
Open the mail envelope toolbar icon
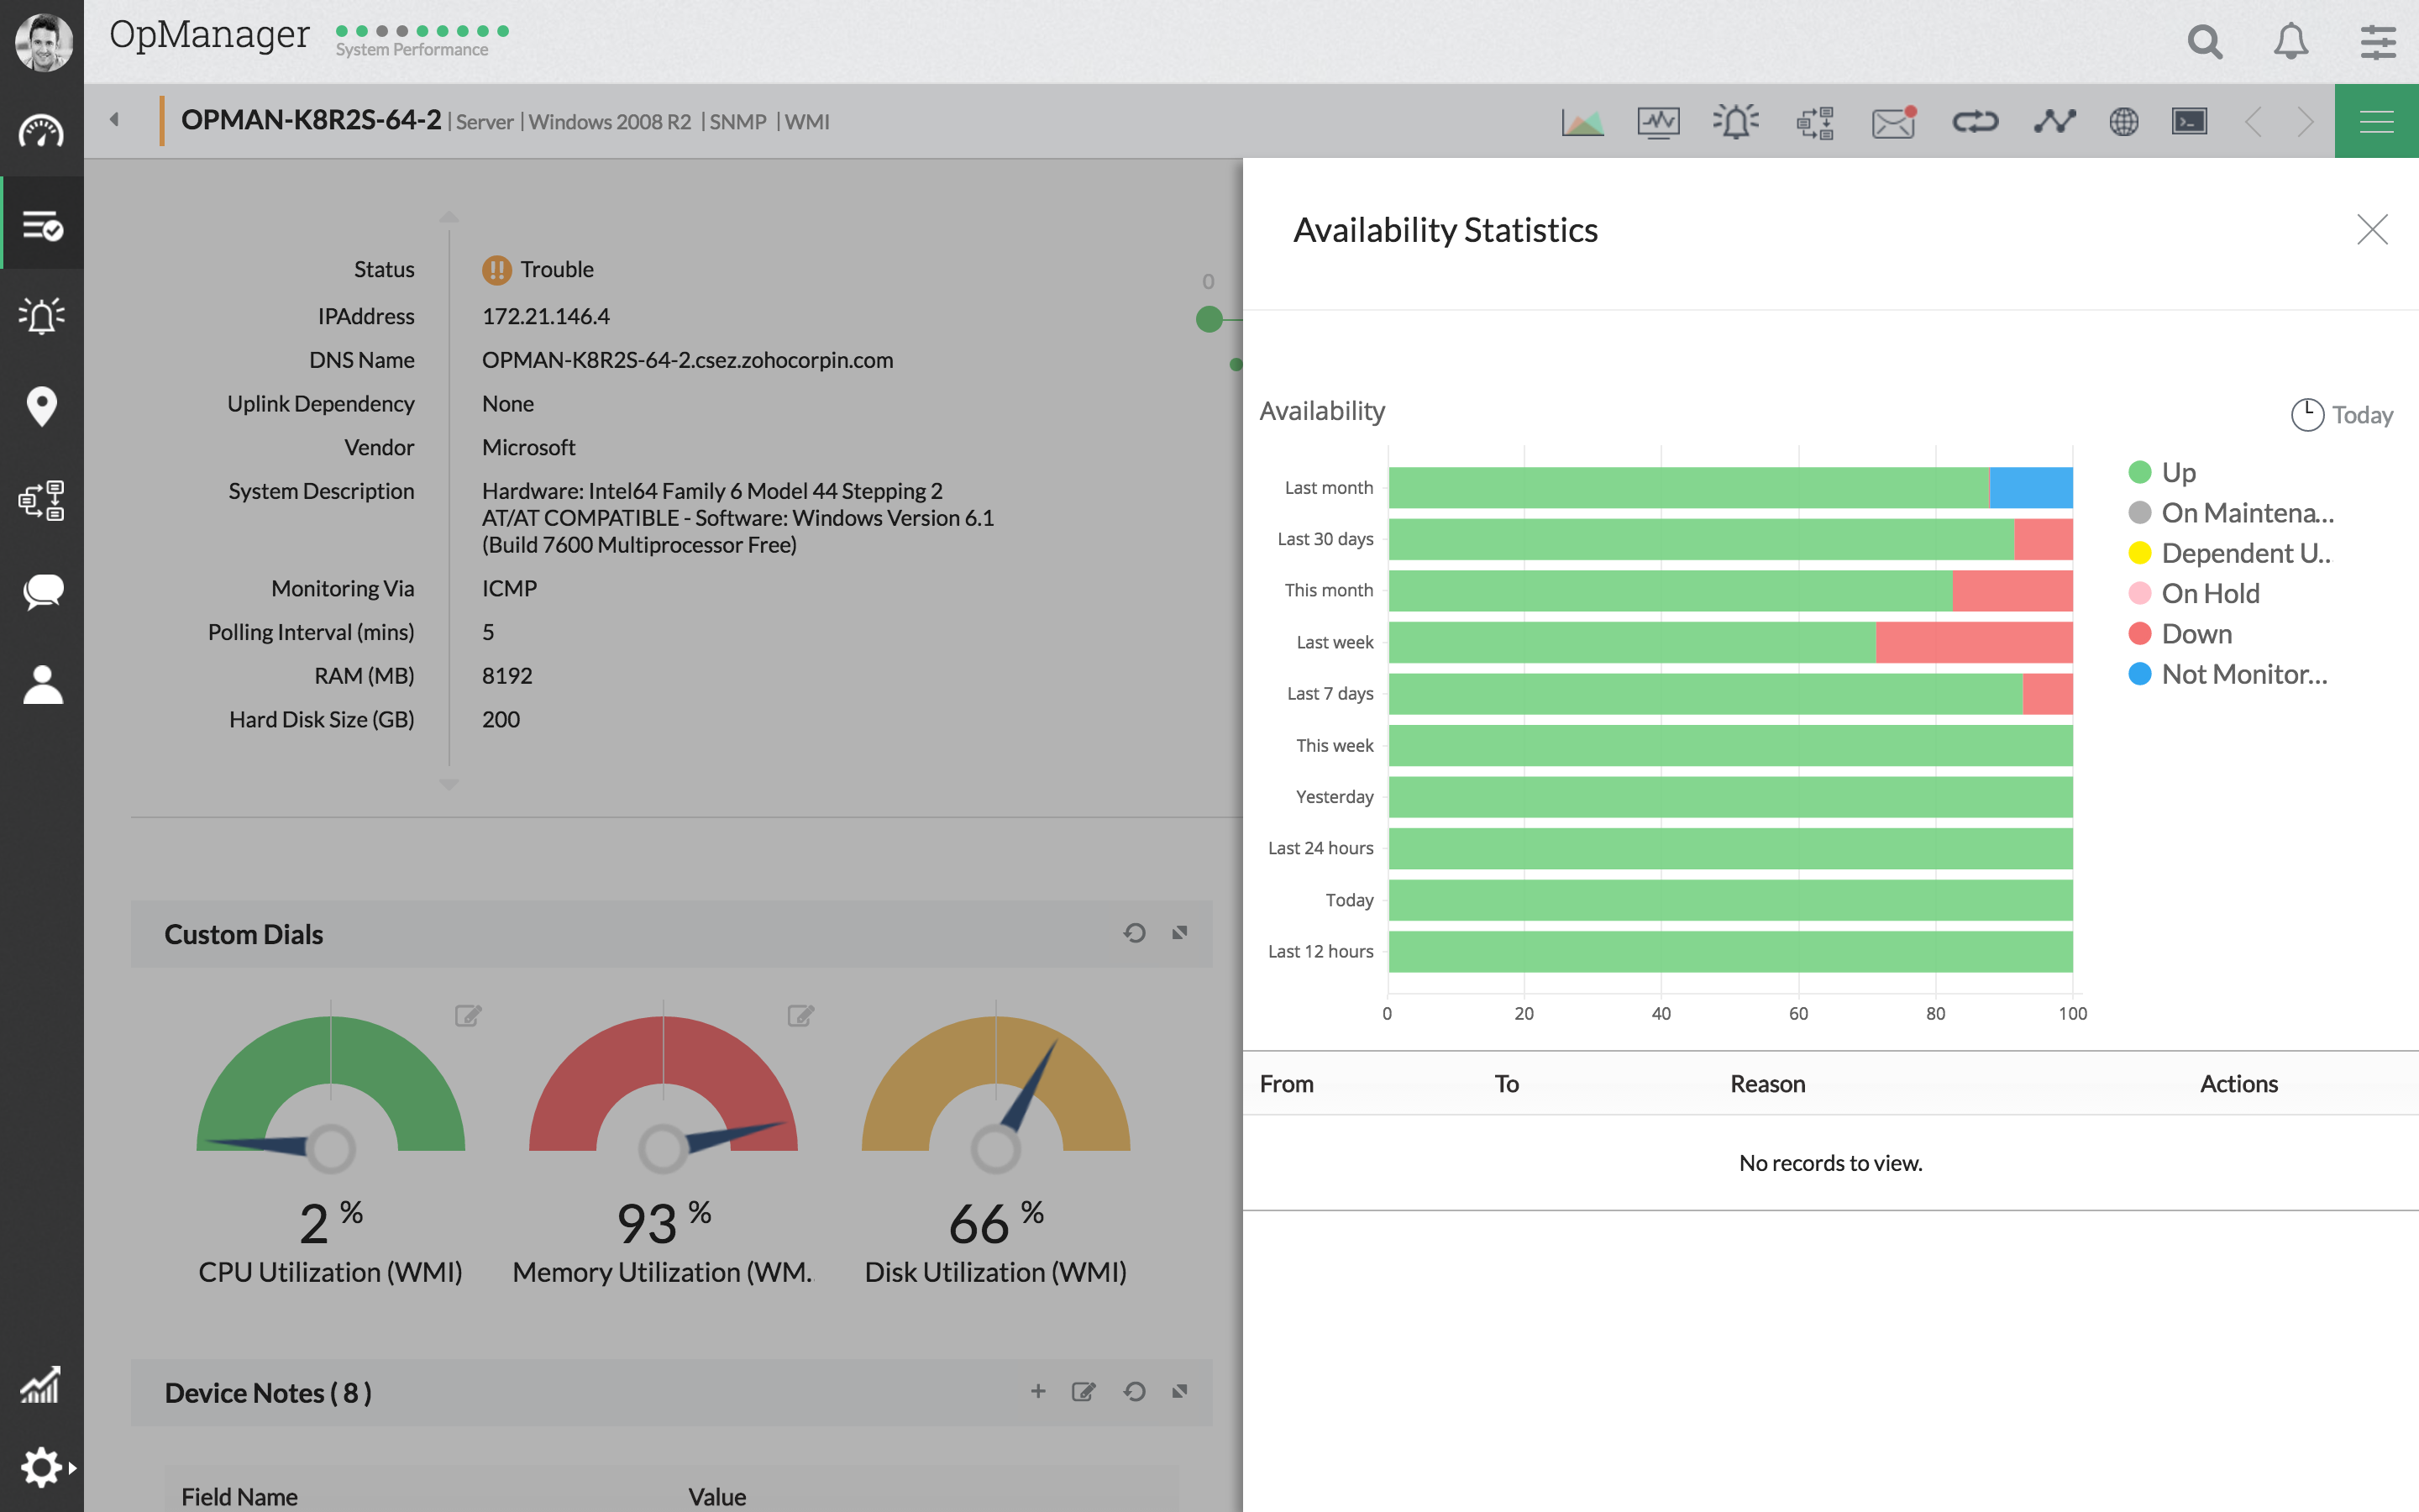click(x=1892, y=122)
